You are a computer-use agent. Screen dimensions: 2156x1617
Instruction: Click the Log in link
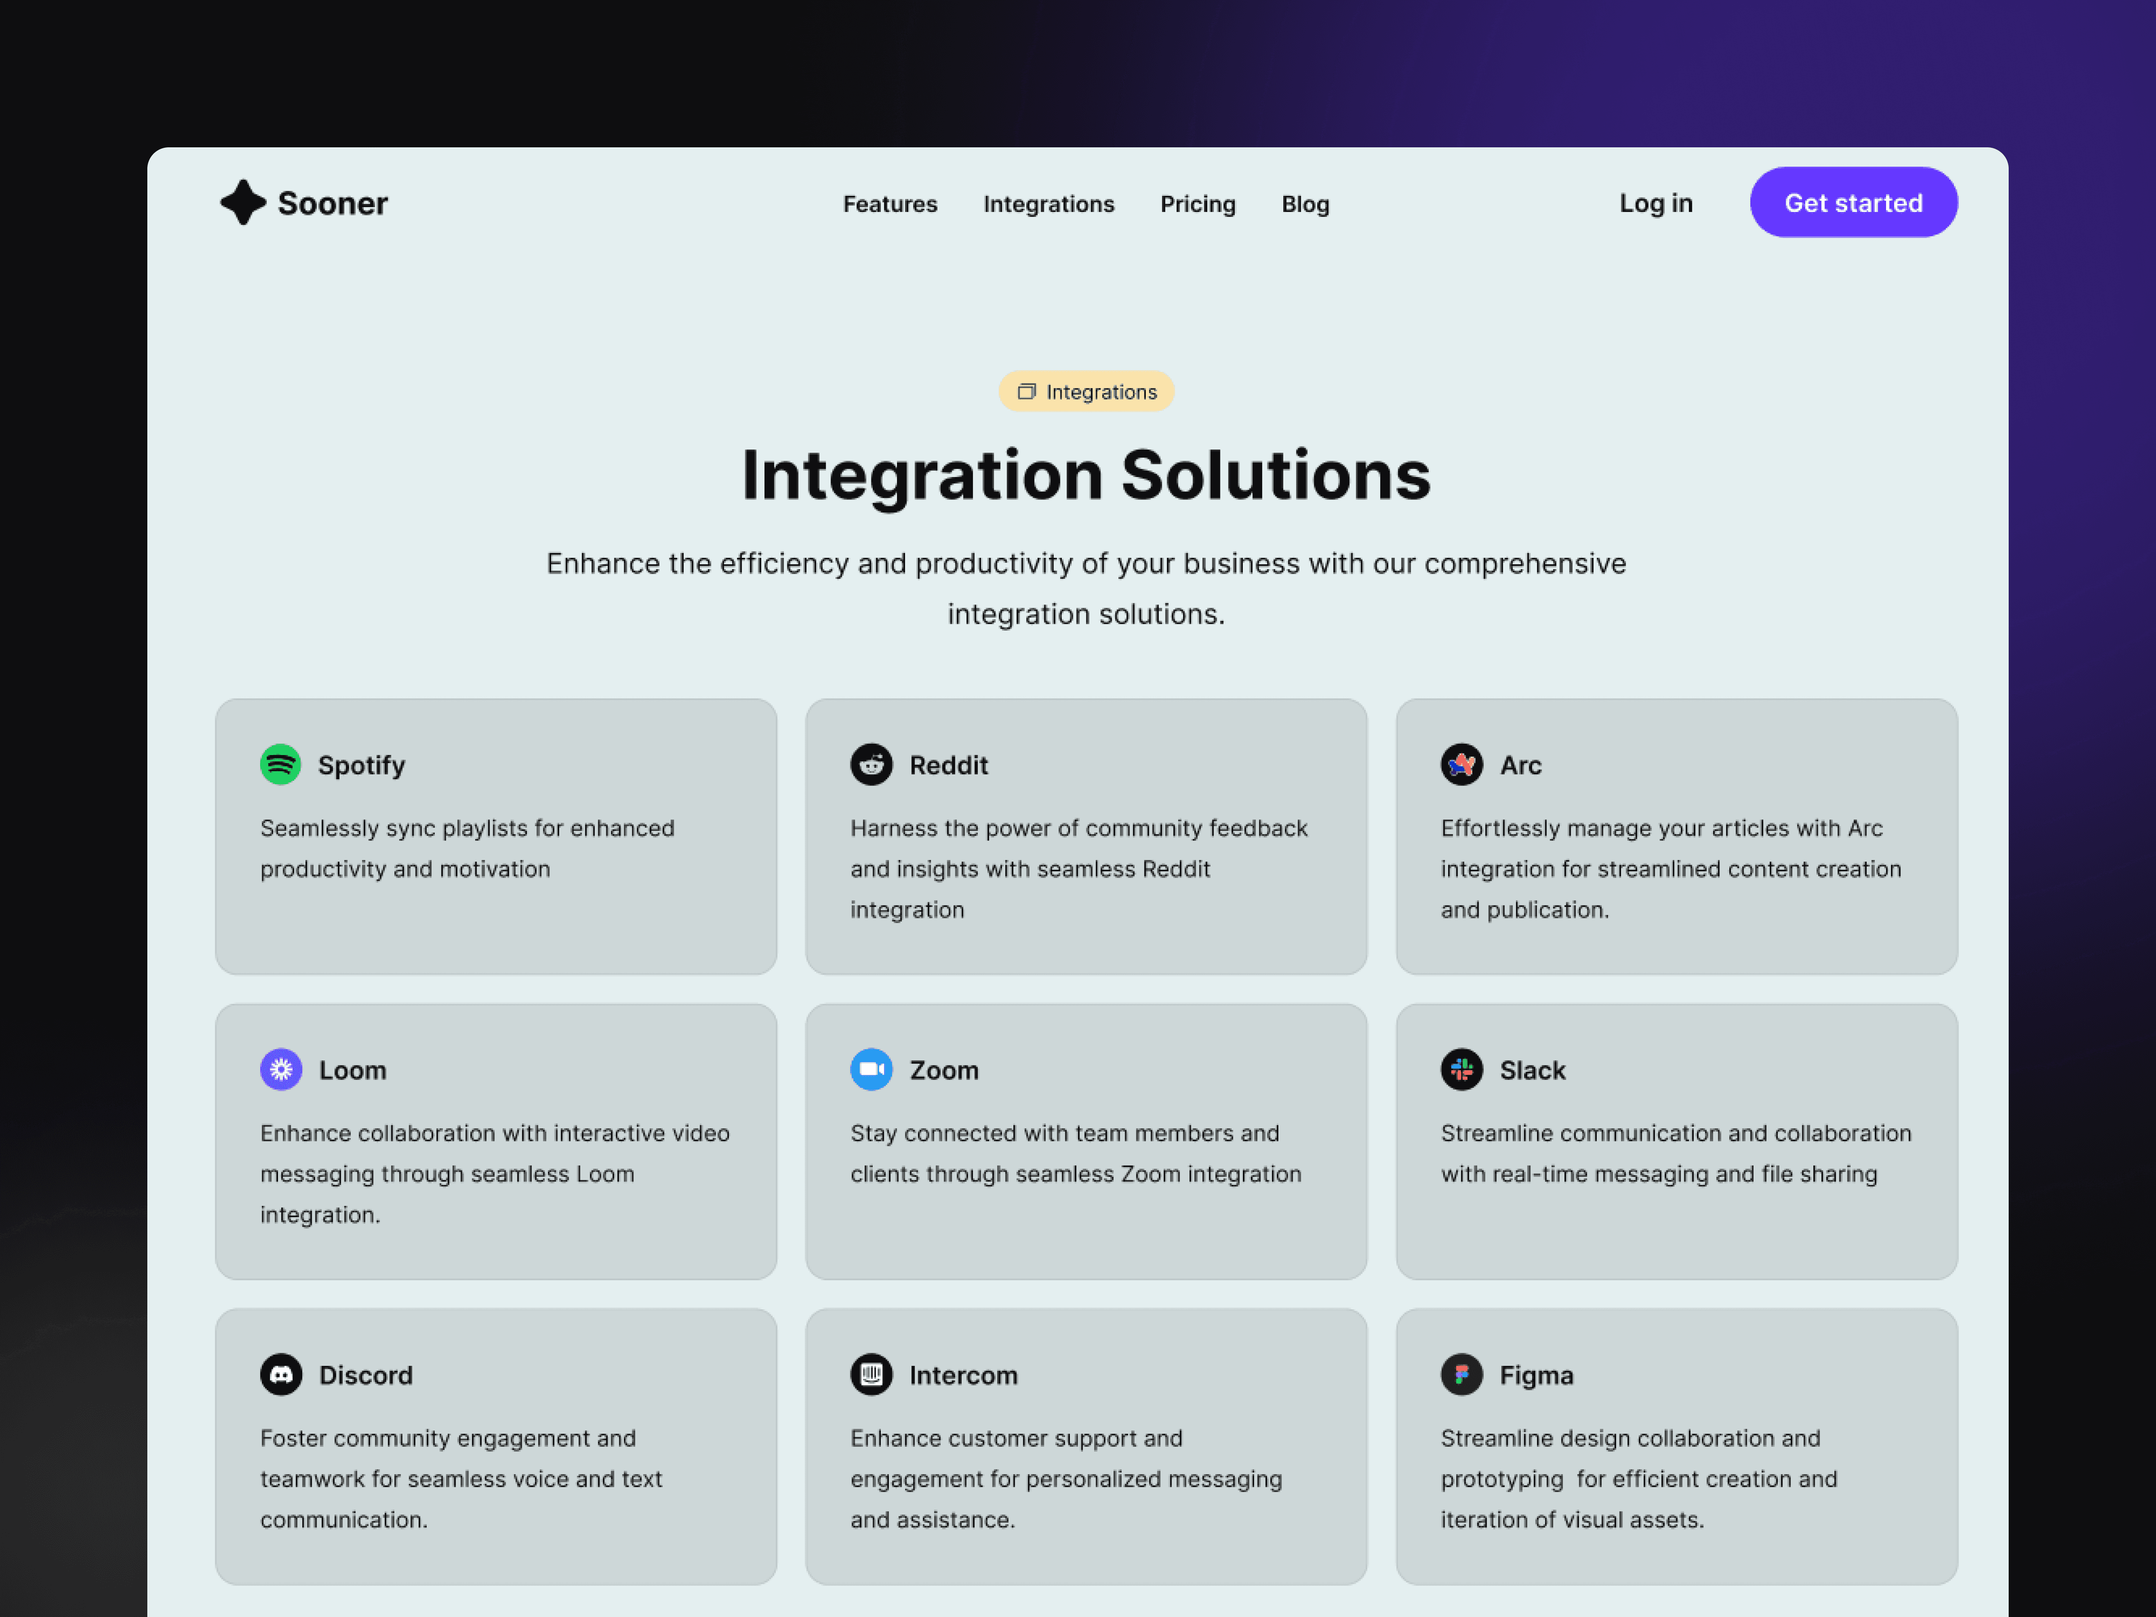[1655, 202]
